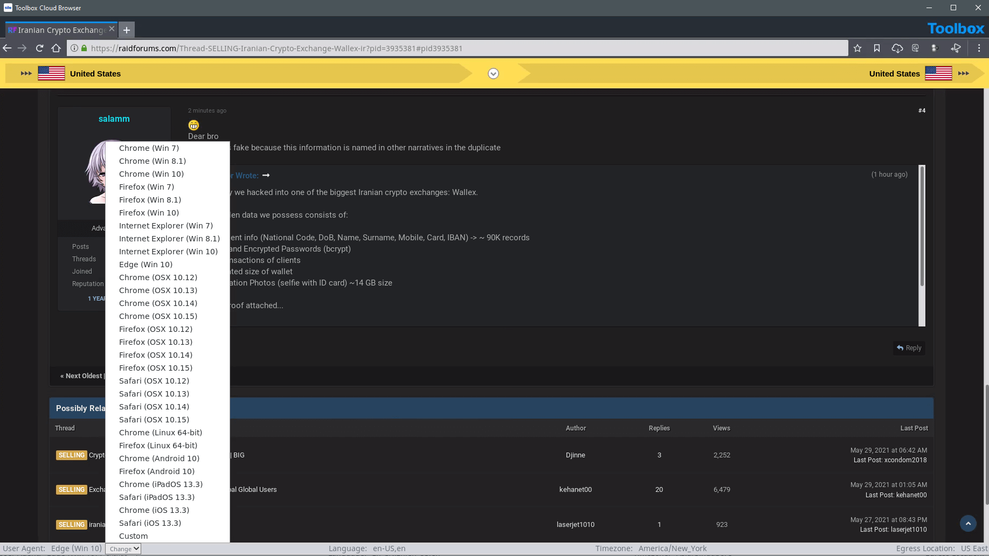The height and width of the screenshot is (556, 989).
Task: Click the address bar URL field
Action: (x=457, y=48)
